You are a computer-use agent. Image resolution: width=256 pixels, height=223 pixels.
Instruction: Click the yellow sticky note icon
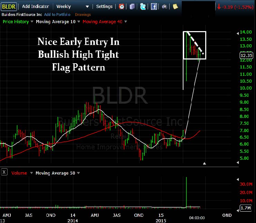[176, 7]
